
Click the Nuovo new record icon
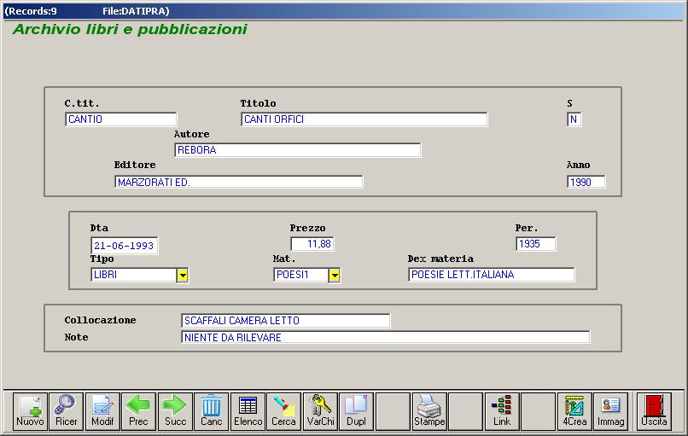coord(30,411)
